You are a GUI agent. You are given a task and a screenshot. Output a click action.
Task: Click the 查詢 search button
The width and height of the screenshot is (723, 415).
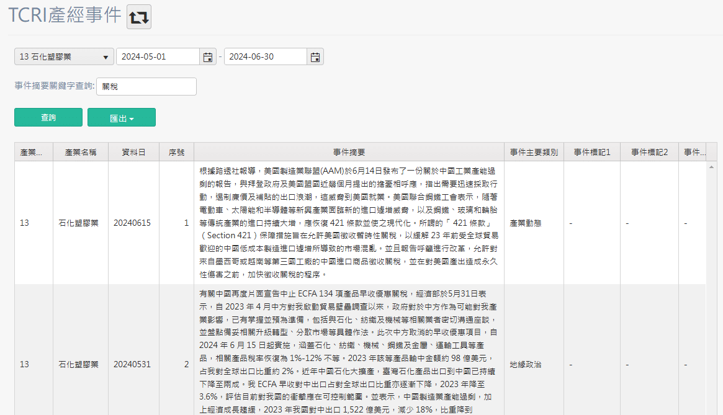click(x=48, y=118)
